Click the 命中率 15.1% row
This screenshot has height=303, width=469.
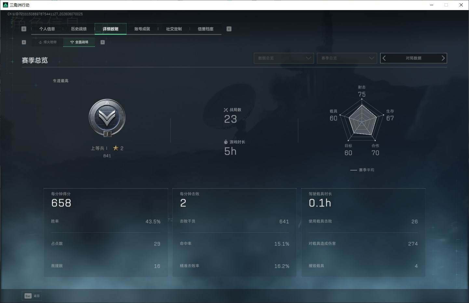pyautogui.click(x=235, y=244)
